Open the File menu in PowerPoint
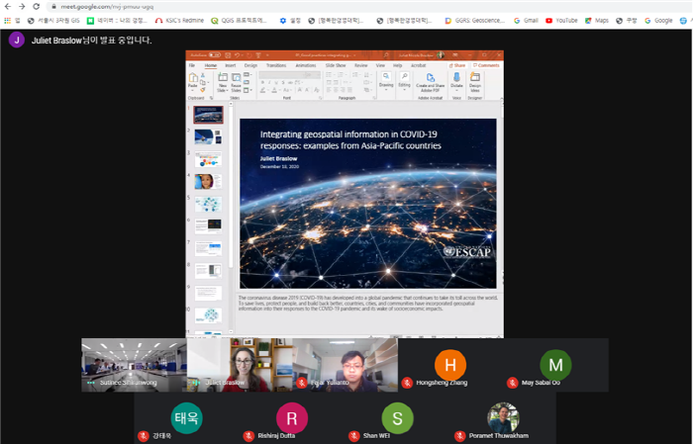Viewport: 693px width, 444px height. 192,65
